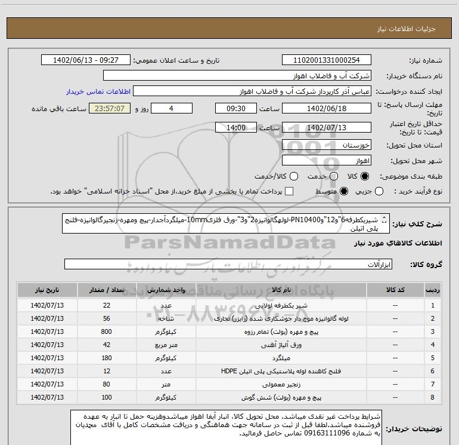This screenshot has height=445, width=459.
Task: Click quantity 42 in row 4
Action: pos(107,345)
